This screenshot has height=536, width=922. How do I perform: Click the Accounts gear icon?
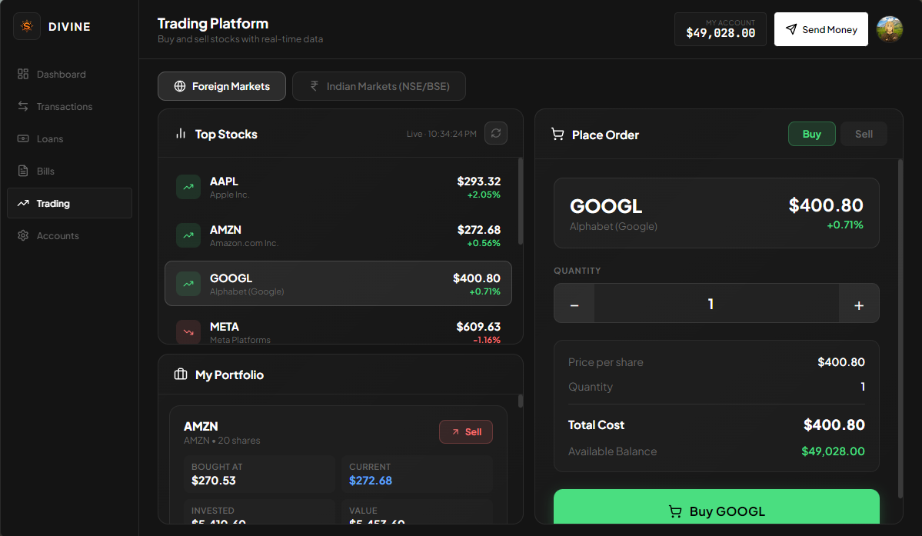tap(23, 235)
